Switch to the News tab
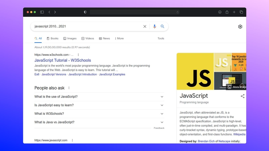The height and width of the screenshot is (151, 269). 104,39
